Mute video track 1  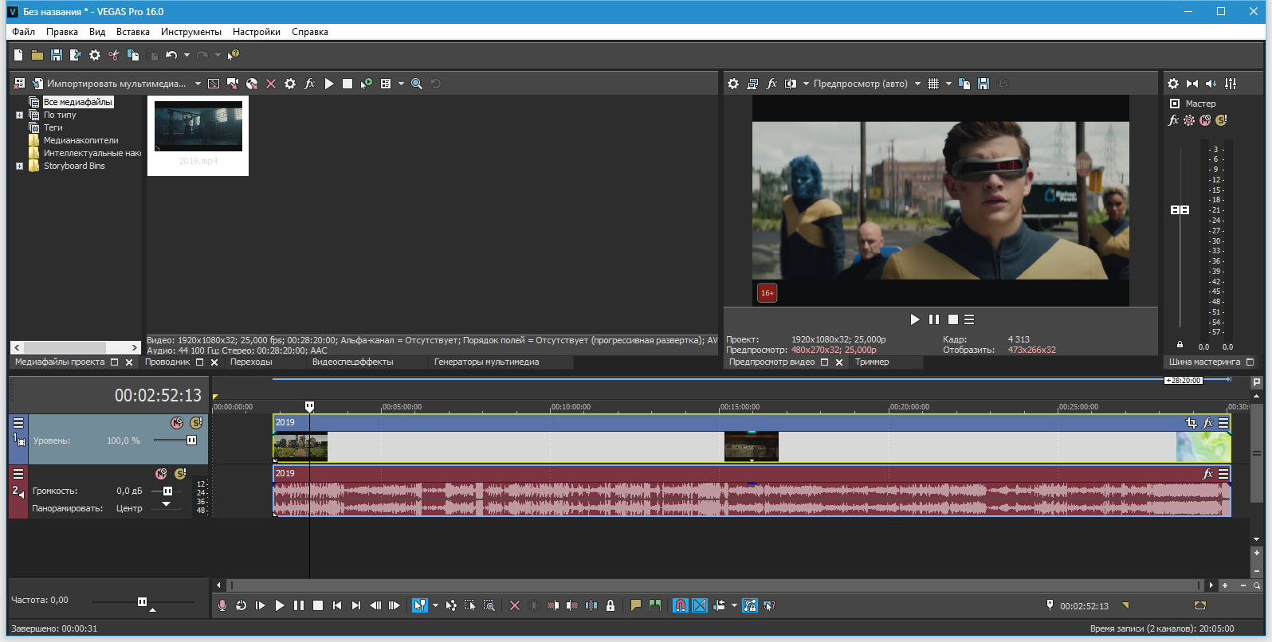(177, 423)
